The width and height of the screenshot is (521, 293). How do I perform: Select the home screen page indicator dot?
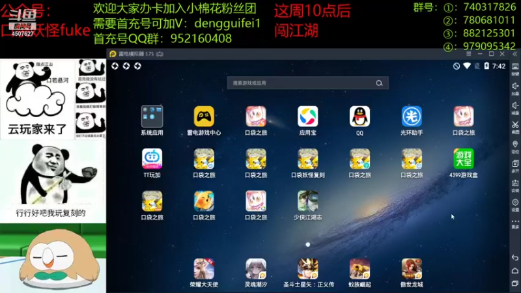pyautogui.click(x=307, y=245)
